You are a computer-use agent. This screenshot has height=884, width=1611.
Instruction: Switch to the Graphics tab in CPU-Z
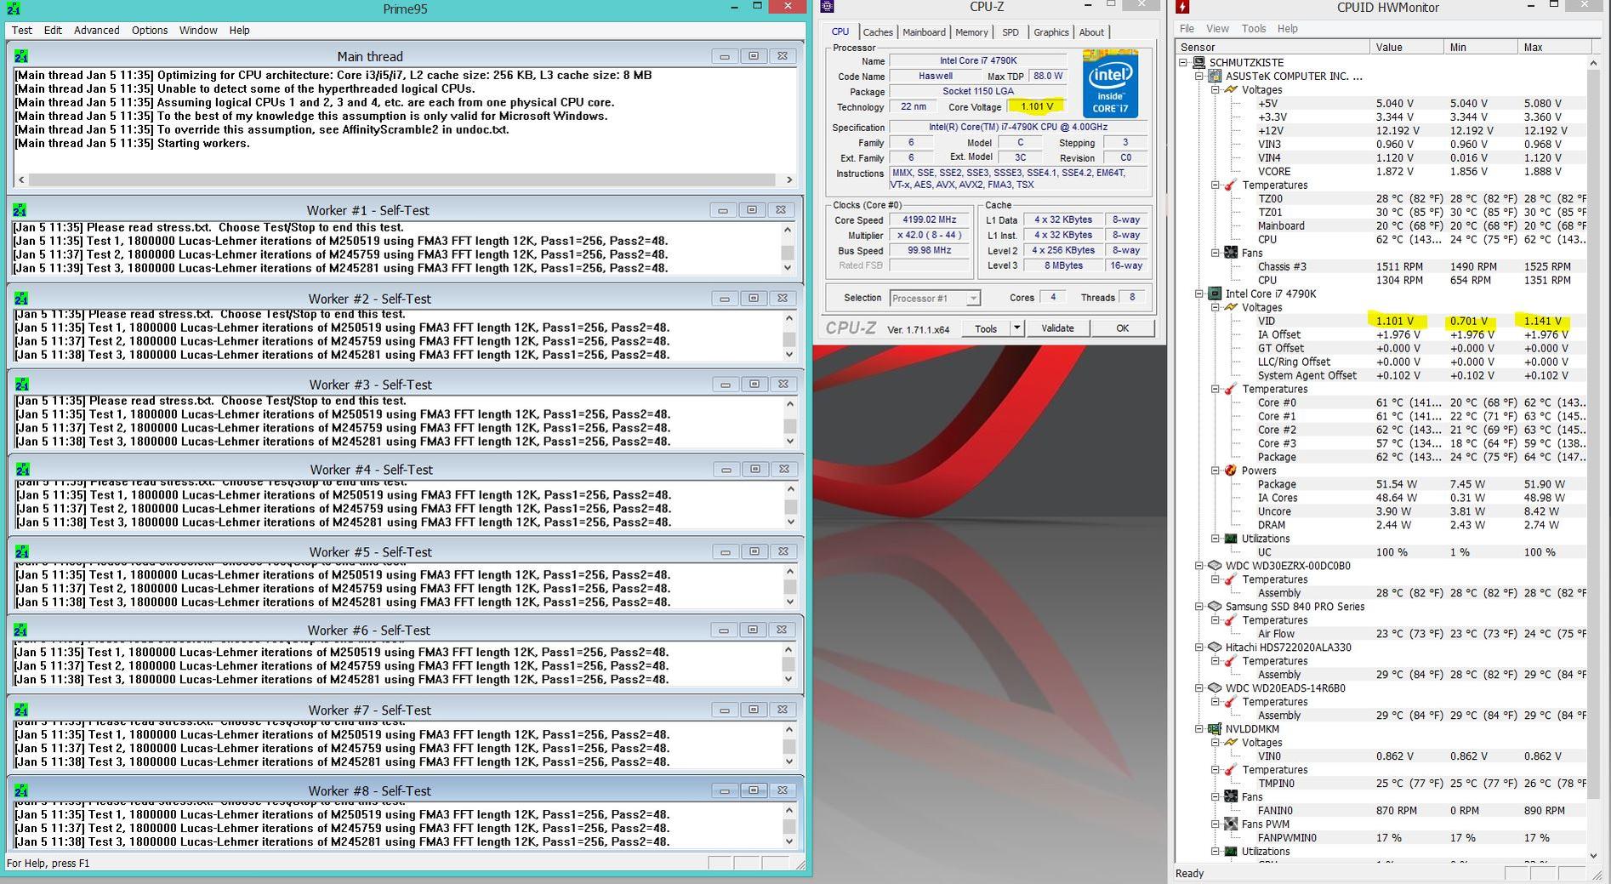(1051, 32)
